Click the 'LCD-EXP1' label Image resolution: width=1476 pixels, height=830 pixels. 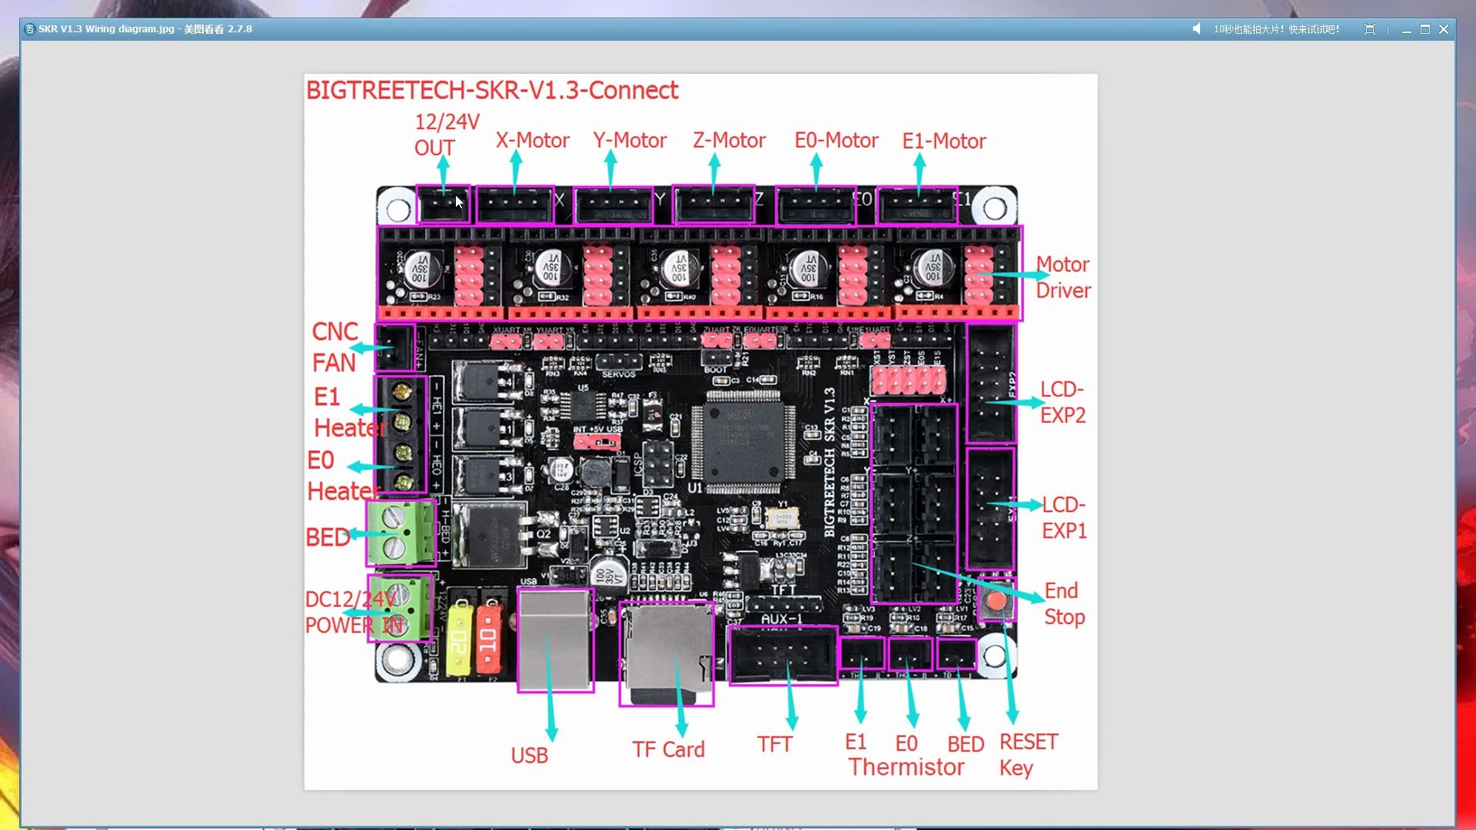(1064, 518)
